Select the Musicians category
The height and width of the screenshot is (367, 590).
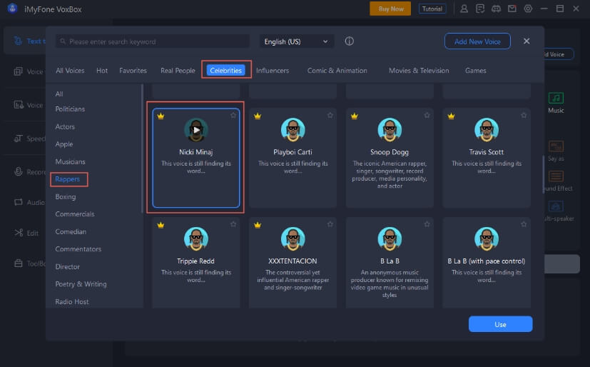pos(70,162)
